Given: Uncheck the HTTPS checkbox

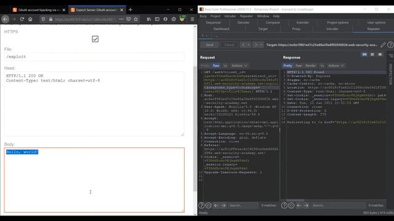Looking at the screenshot, I should [95, 39].
